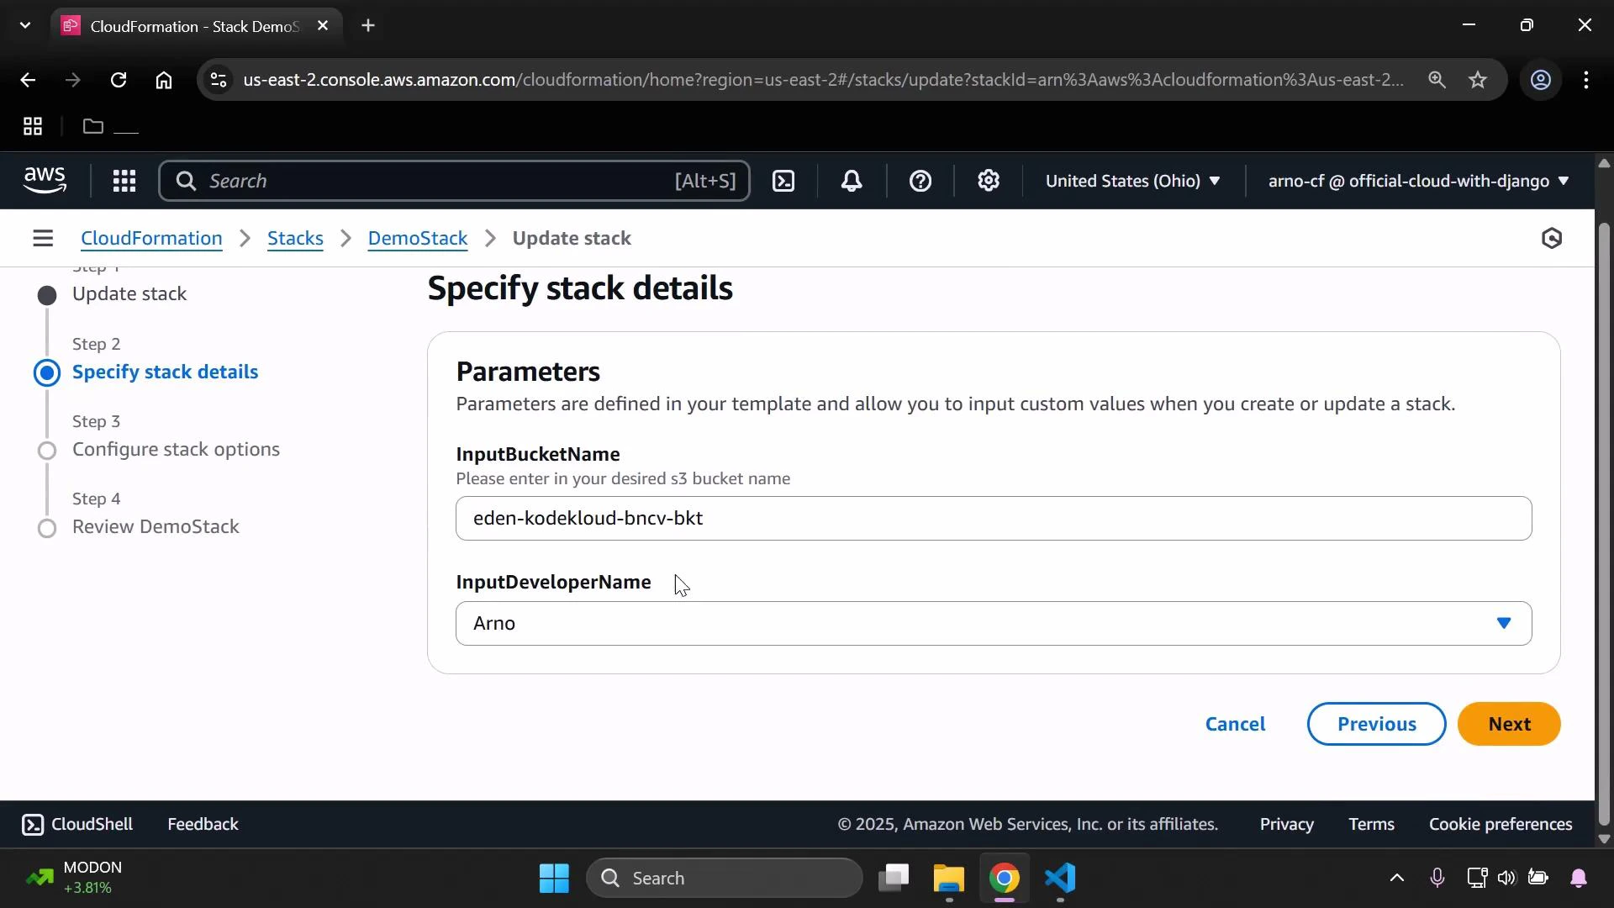The height and width of the screenshot is (908, 1614).
Task: Click the Next button
Action: pyautogui.click(x=1509, y=725)
